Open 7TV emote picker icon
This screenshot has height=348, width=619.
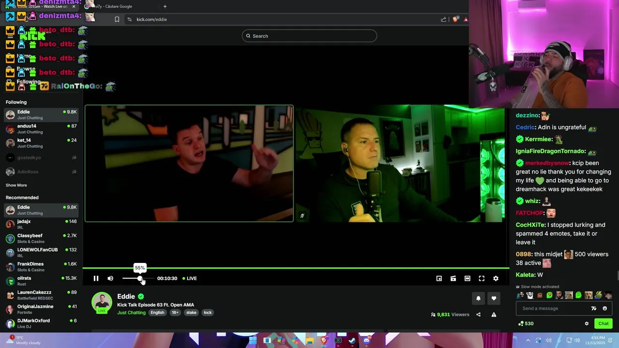[x=594, y=308]
